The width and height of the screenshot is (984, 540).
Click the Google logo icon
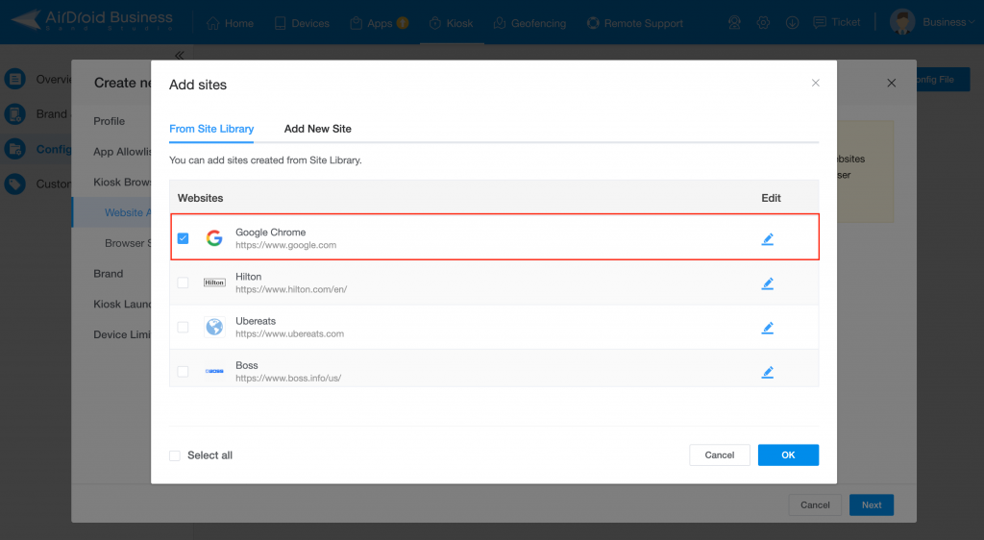coord(214,238)
